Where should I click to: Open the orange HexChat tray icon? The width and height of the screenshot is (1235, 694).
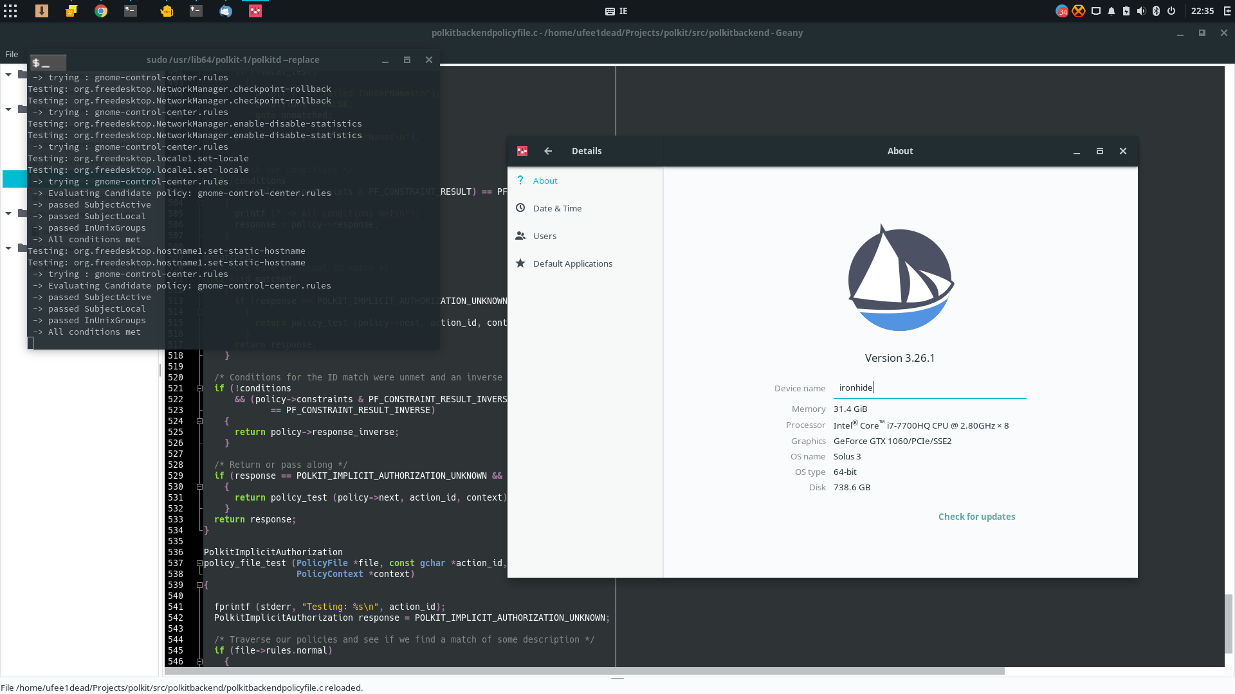pos(1079,11)
